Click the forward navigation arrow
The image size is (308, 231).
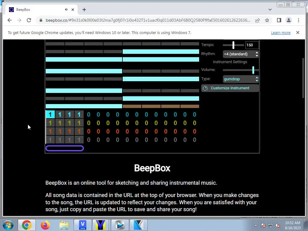(19, 20)
